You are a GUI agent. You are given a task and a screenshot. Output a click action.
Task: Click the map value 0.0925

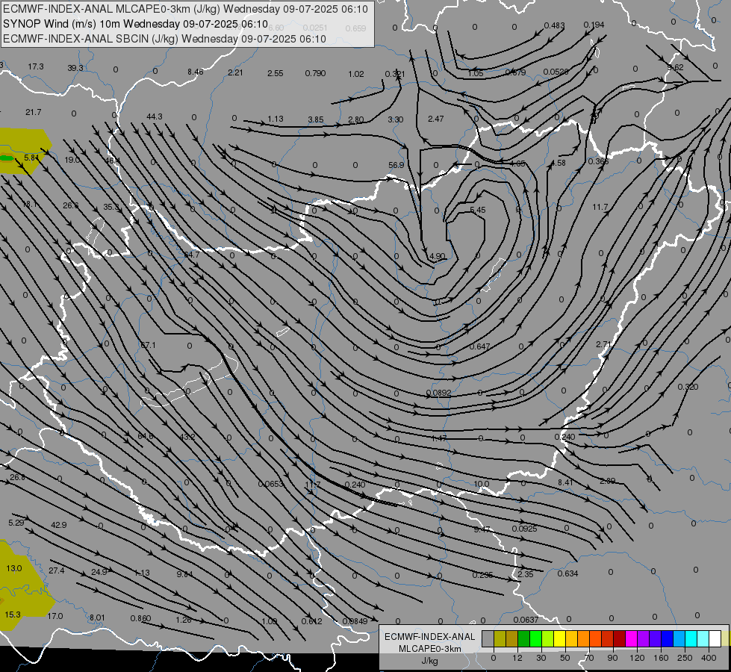[524, 529]
